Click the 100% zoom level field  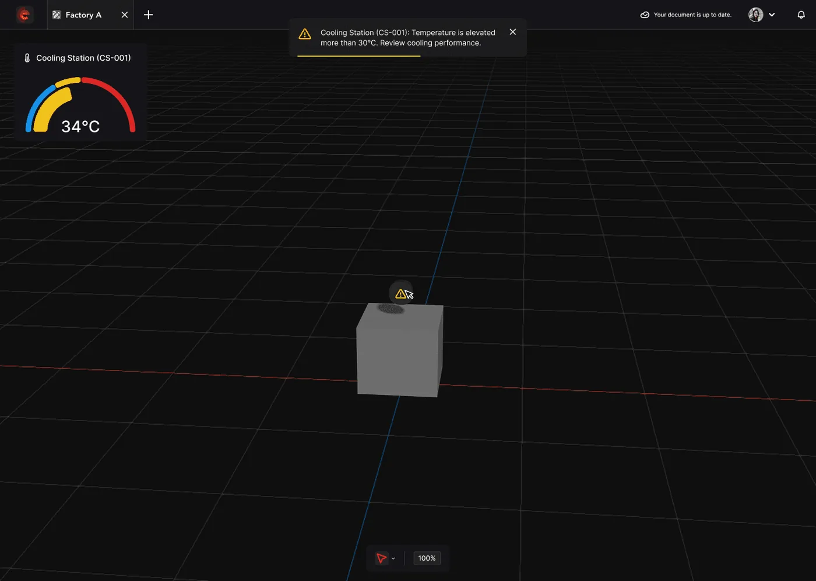pyautogui.click(x=427, y=558)
